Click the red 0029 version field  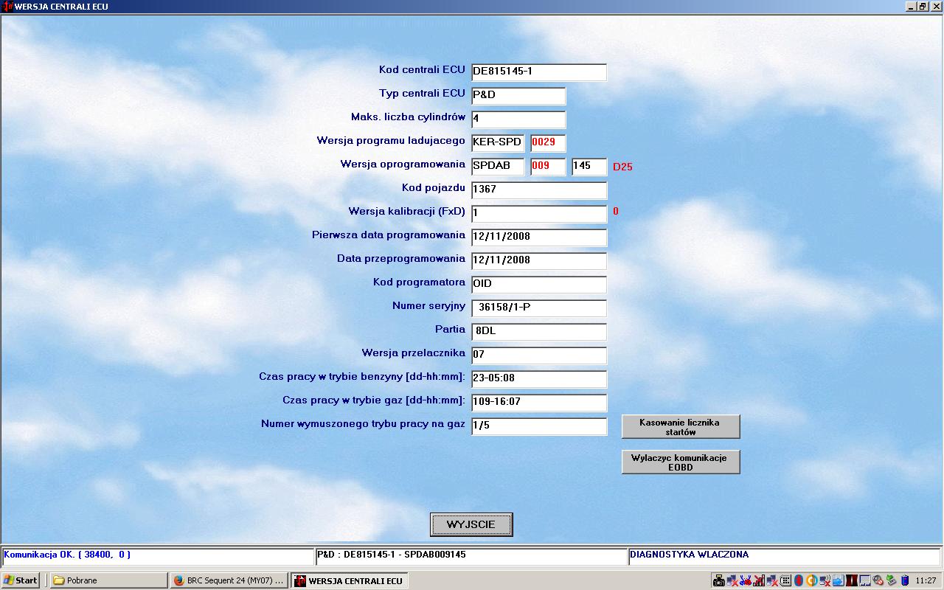[548, 143]
